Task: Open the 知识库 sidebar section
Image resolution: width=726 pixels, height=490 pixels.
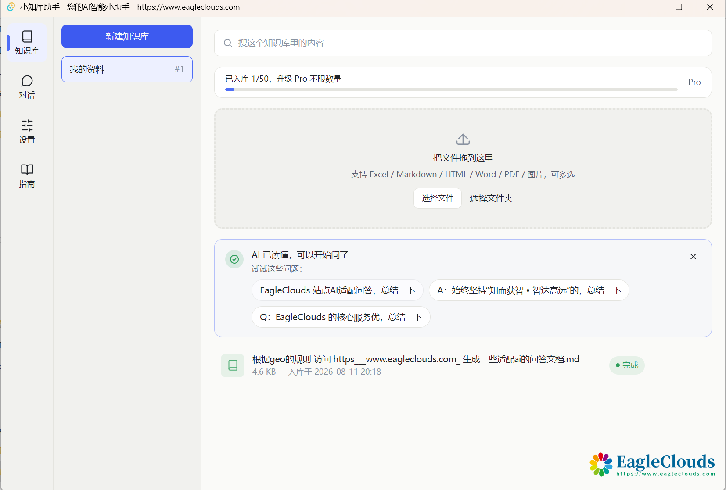Action: coord(27,43)
